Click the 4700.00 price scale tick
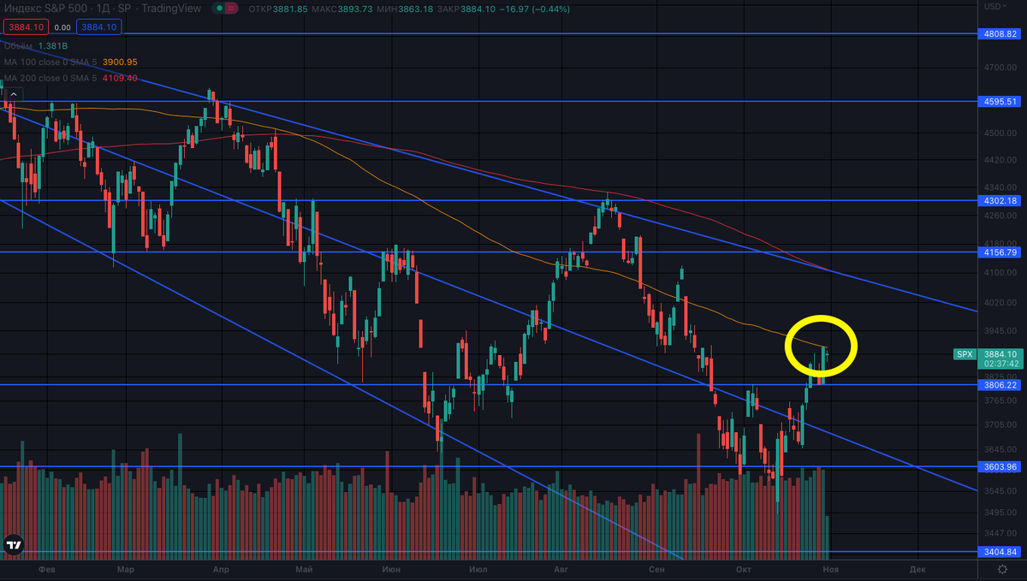The width and height of the screenshot is (1027, 581). click(1000, 67)
